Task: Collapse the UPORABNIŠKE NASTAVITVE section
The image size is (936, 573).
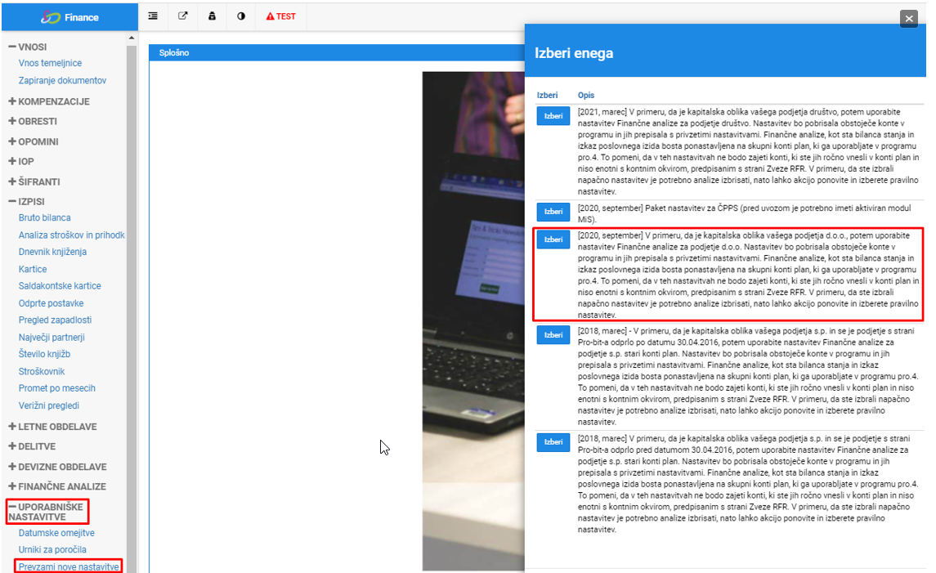Action: pos(46,512)
